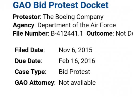
Task: Click the truncated outcome value starting with Not
Action: point(124,33)
